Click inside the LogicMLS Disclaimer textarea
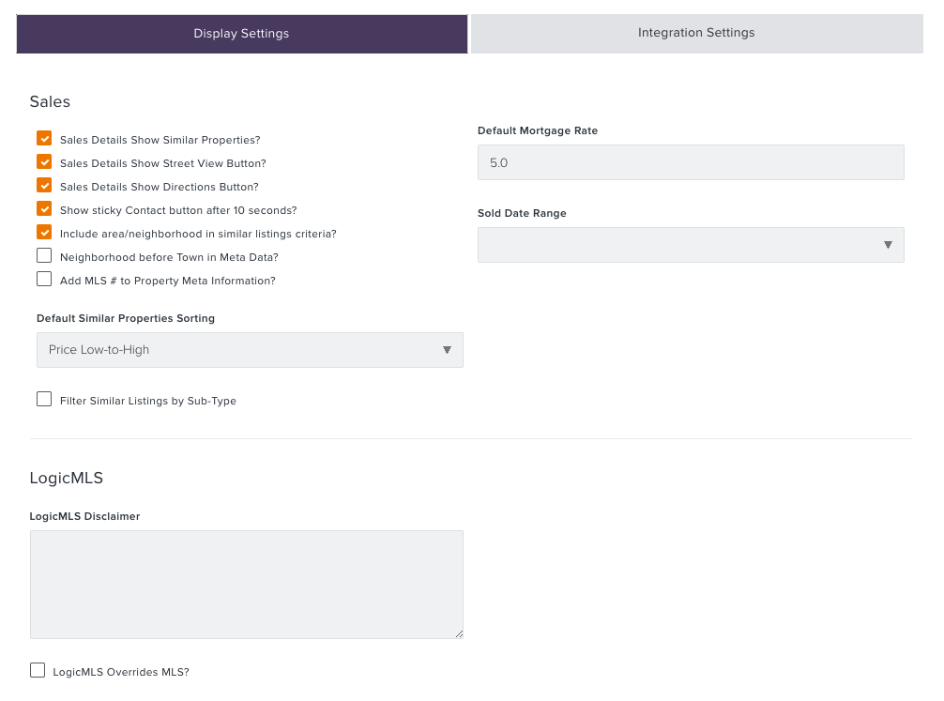 [x=246, y=585]
